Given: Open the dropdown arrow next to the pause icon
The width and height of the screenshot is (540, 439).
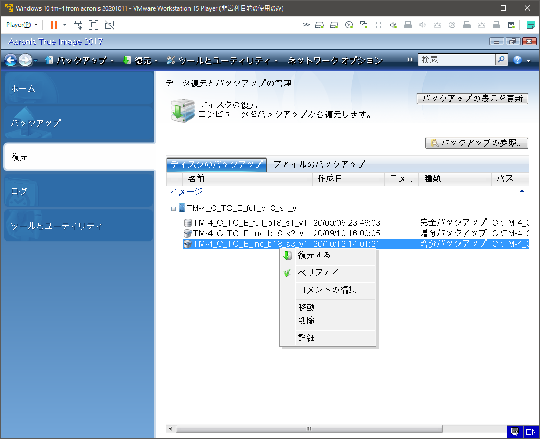Looking at the screenshot, I should (x=64, y=25).
